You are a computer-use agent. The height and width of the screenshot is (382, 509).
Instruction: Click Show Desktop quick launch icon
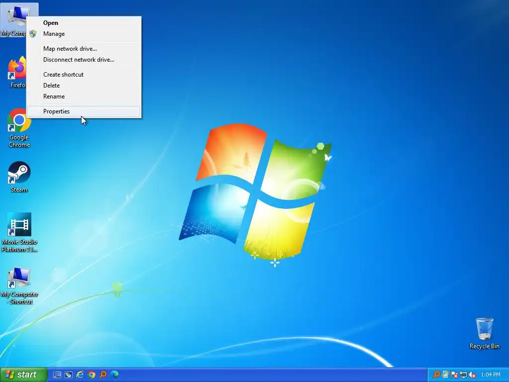tap(57, 375)
